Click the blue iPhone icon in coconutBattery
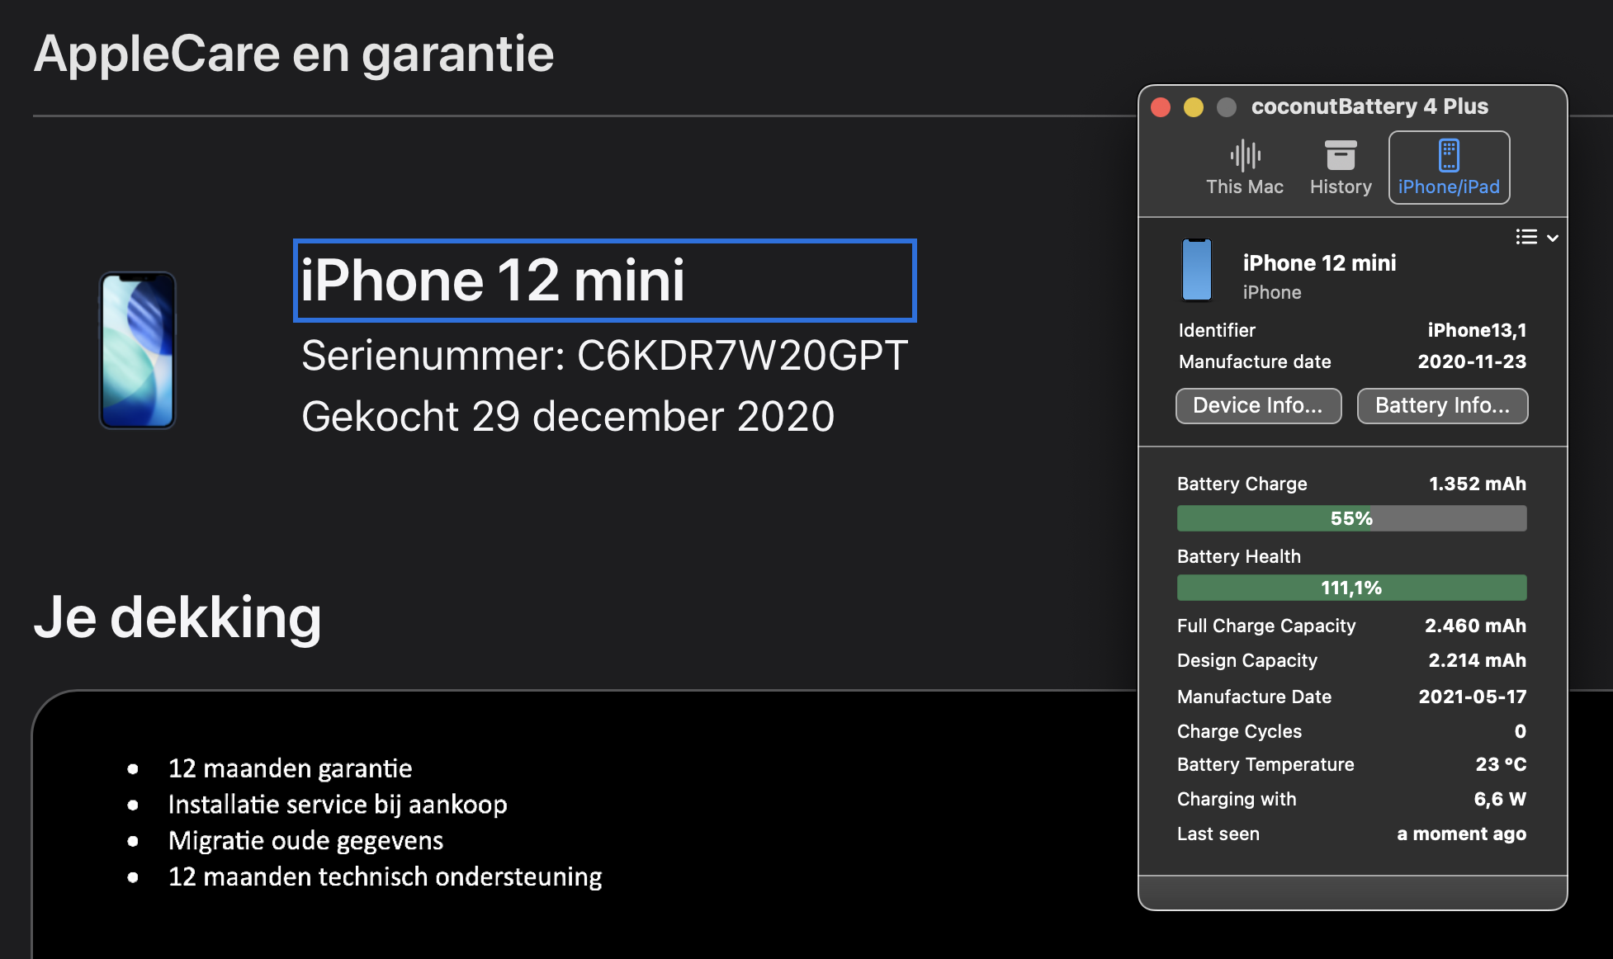This screenshot has width=1613, height=959. tap(1197, 270)
